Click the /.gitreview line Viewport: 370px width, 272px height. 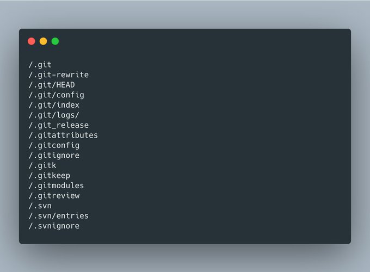click(x=54, y=196)
